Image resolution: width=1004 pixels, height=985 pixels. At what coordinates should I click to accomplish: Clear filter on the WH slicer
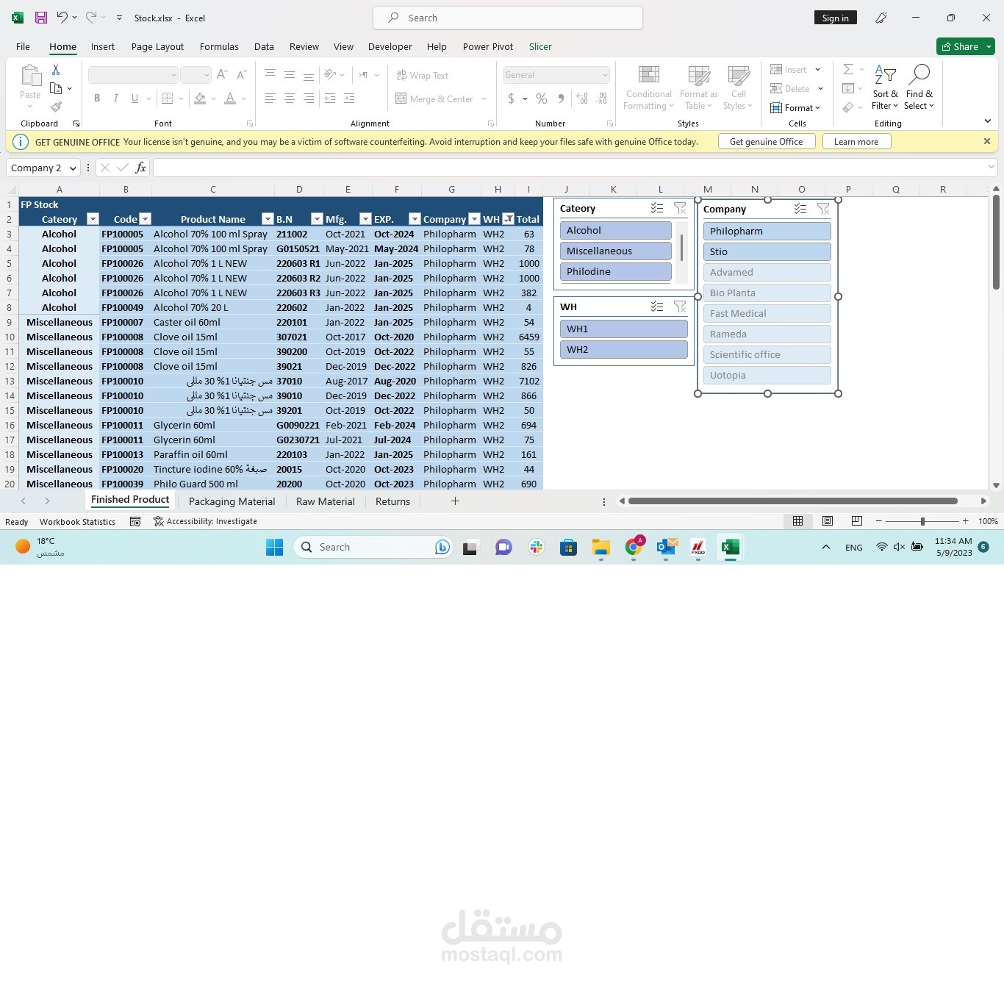[680, 307]
